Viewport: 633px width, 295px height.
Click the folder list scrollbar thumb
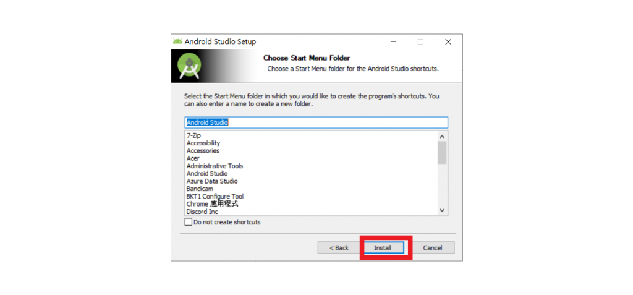(442, 152)
